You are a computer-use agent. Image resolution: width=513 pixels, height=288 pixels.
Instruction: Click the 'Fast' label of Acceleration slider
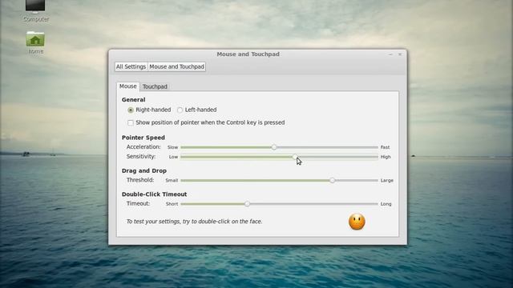click(x=385, y=147)
